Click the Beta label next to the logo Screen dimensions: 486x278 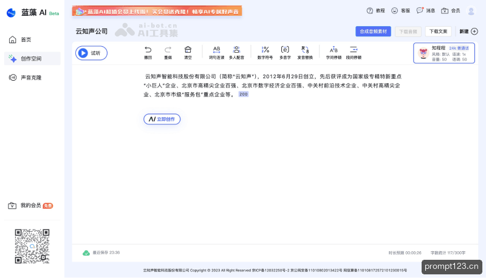click(54, 13)
